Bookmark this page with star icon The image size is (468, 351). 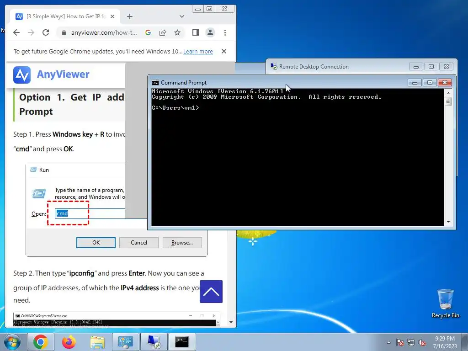177,32
